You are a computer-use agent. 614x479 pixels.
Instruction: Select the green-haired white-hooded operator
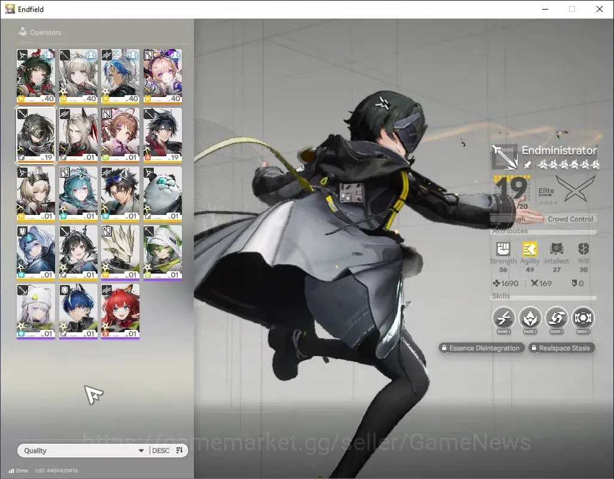click(163, 253)
